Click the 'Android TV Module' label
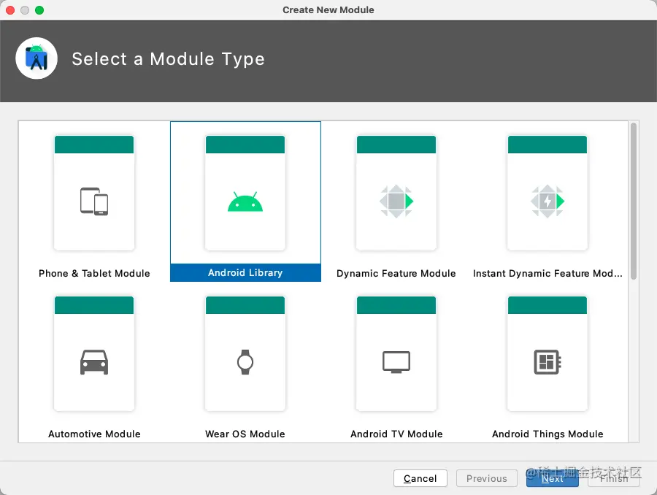The image size is (657, 495). pos(396,434)
